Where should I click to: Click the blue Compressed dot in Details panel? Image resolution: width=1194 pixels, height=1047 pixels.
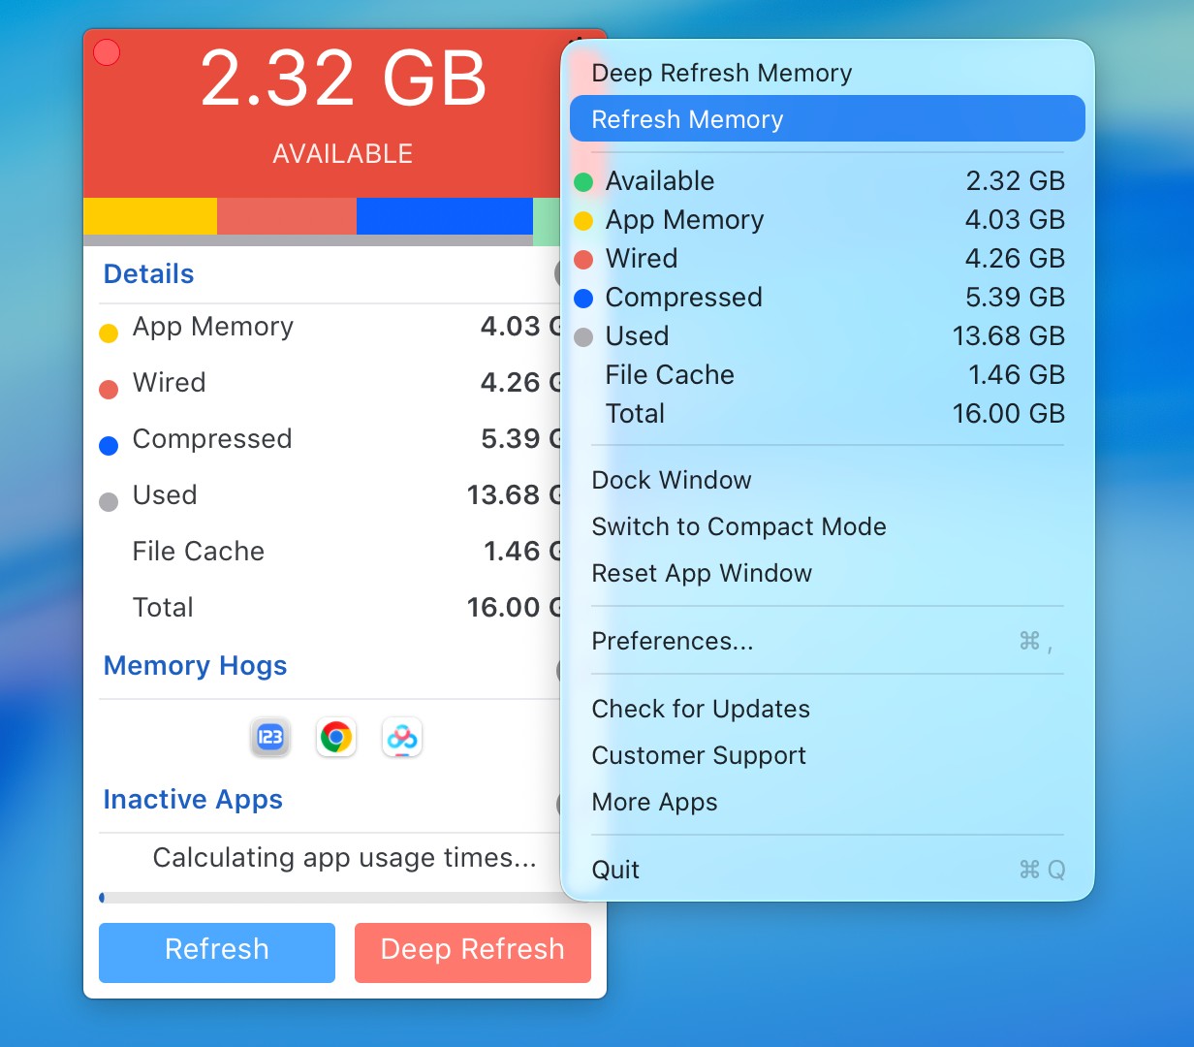pos(109,446)
